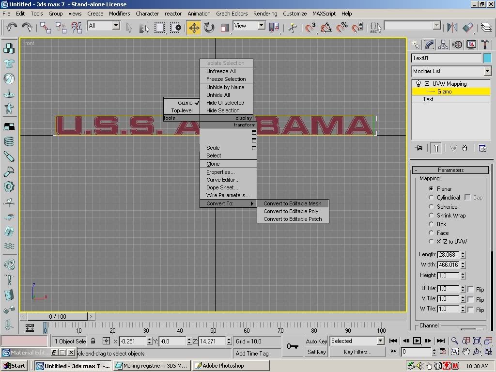Choose Convert to Editable Poly

click(291, 211)
